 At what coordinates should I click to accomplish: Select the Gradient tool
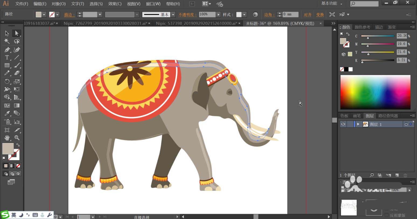(x=17, y=105)
